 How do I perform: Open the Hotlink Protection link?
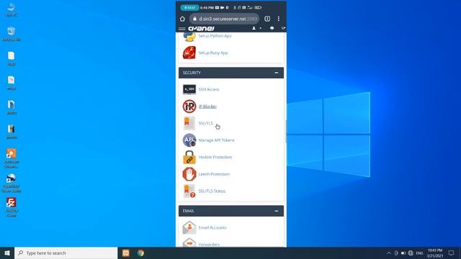[x=215, y=157]
